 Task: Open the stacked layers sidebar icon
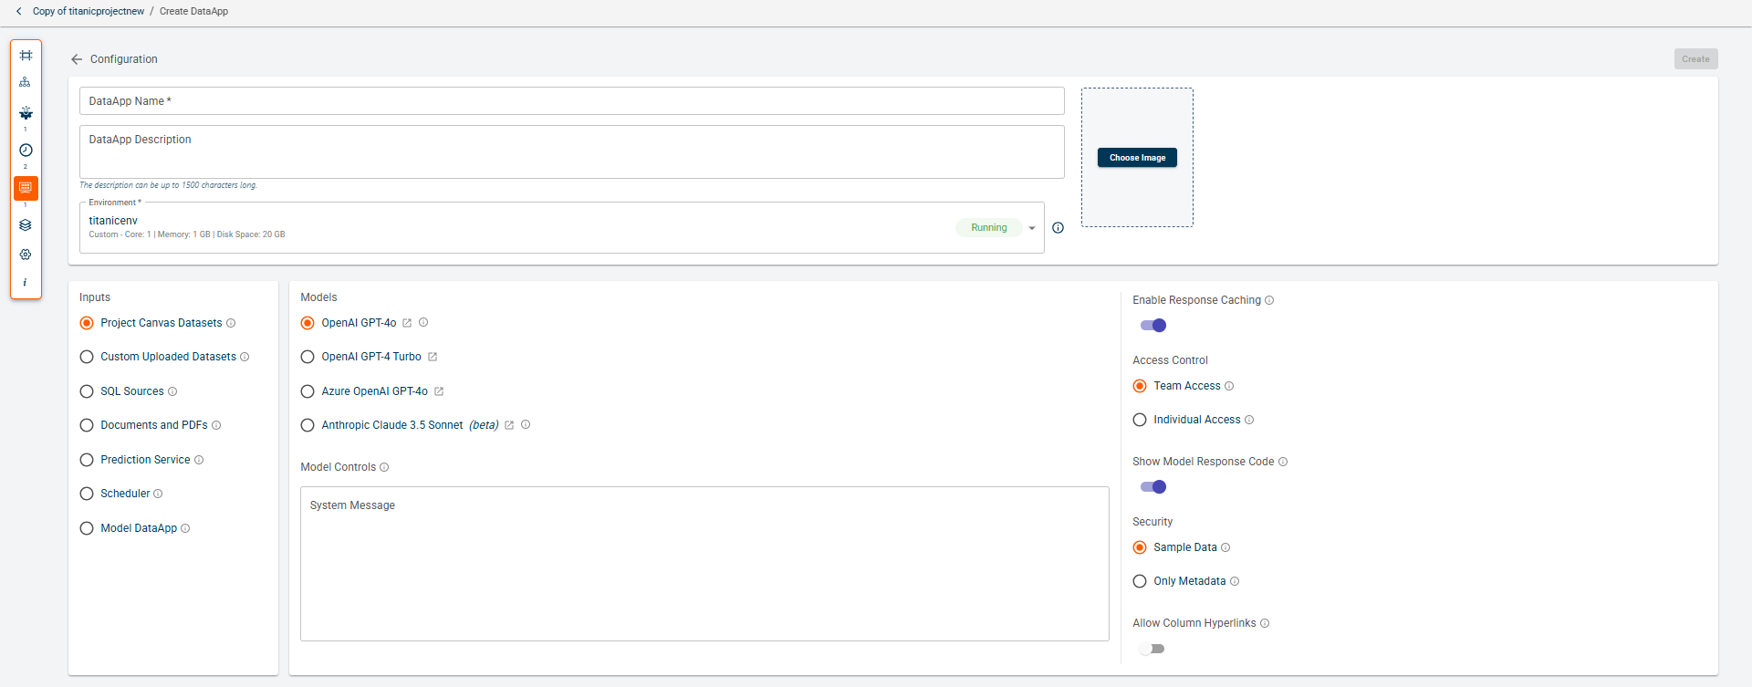(26, 225)
